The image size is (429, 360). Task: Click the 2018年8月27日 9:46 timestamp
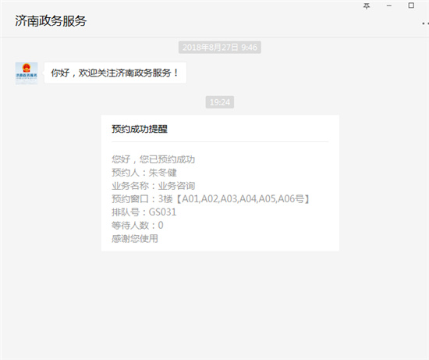click(x=220, y=48)
